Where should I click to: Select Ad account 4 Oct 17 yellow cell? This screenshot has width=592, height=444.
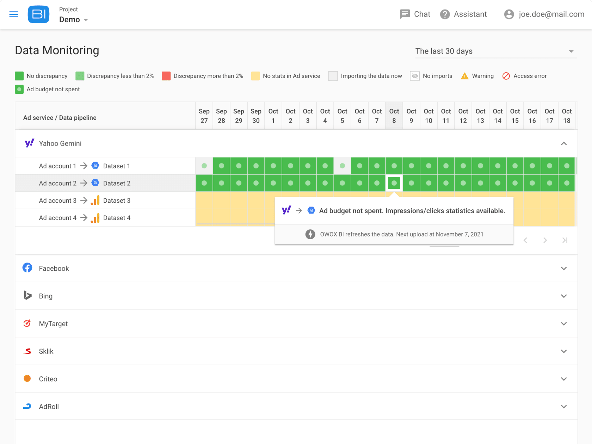click(x=549, y=217)
